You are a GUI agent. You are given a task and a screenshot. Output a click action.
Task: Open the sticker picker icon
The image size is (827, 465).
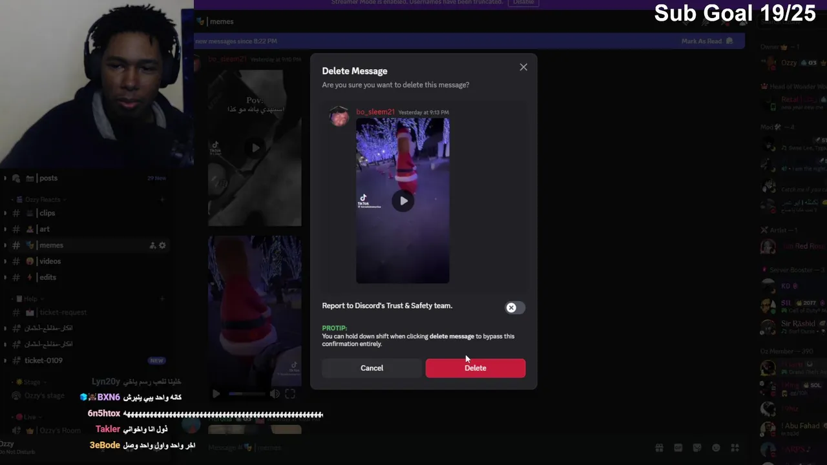697,448
